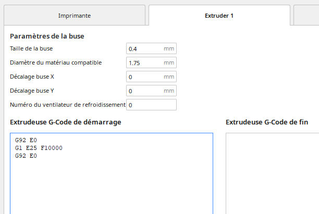Click the G1 E25 F10000 line
Viewport: 319px width, 214px height.
click(x=39, y=148)
